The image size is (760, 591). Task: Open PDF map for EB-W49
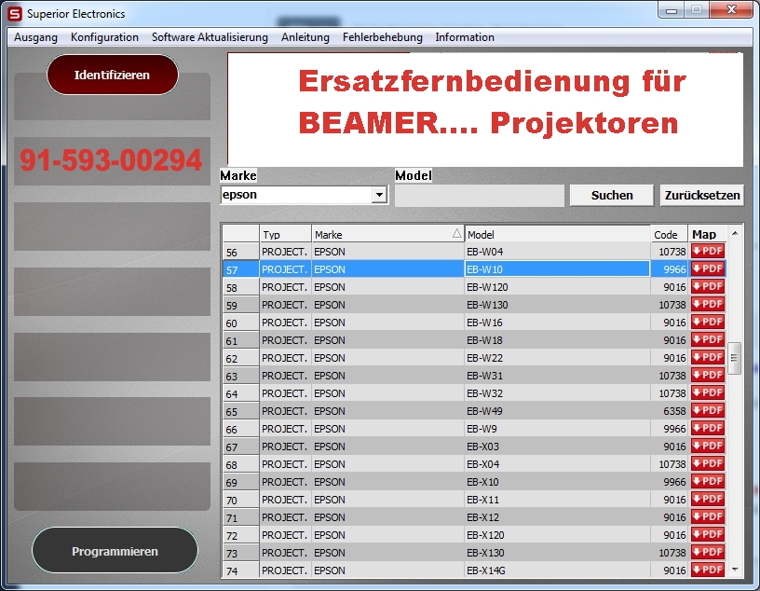tap(707, 411)
